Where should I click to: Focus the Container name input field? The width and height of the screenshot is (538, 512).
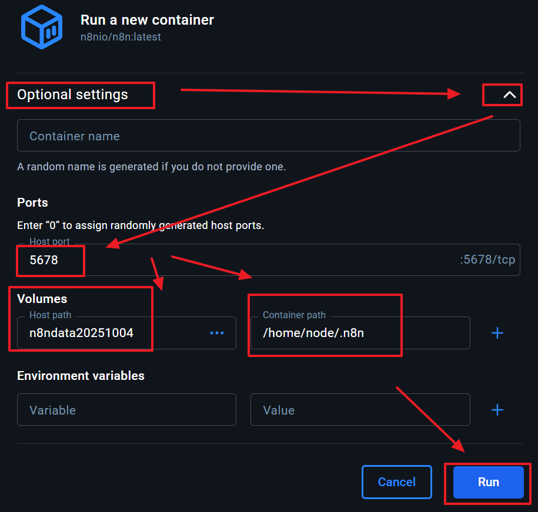[x=268, y=136]
